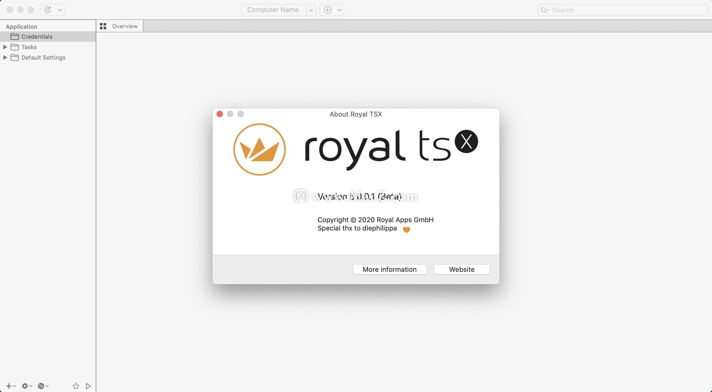Click the More information button
Viewport: 712px width, 392px height.
pos(390,269)
